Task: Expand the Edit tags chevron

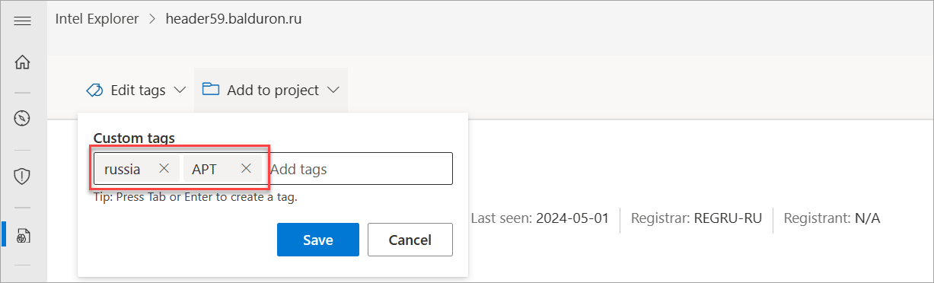Action: 180,91
